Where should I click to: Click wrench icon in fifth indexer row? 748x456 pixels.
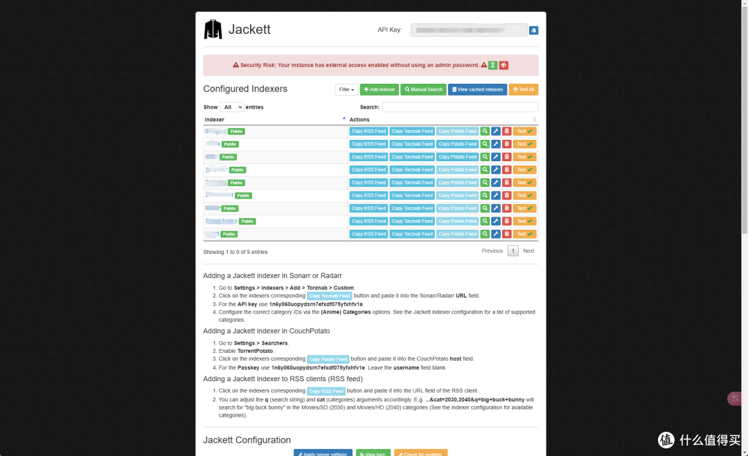pos(496,183)
